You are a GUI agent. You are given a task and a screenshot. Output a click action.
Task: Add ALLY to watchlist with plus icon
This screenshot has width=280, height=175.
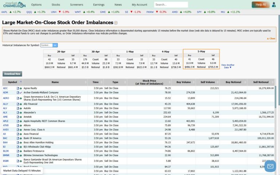pos(21,104)
